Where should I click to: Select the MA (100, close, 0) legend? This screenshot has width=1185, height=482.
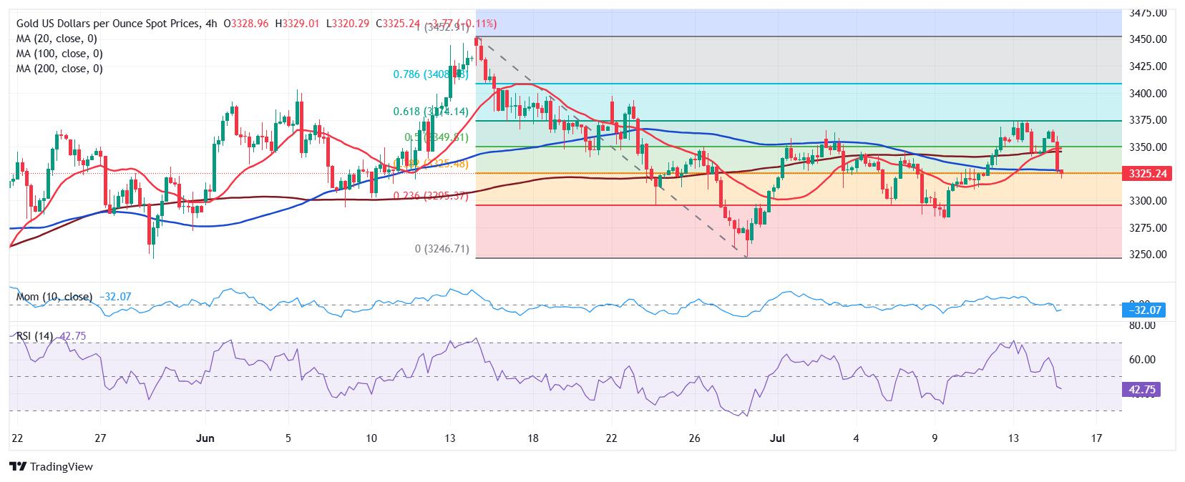click(59, 54)
